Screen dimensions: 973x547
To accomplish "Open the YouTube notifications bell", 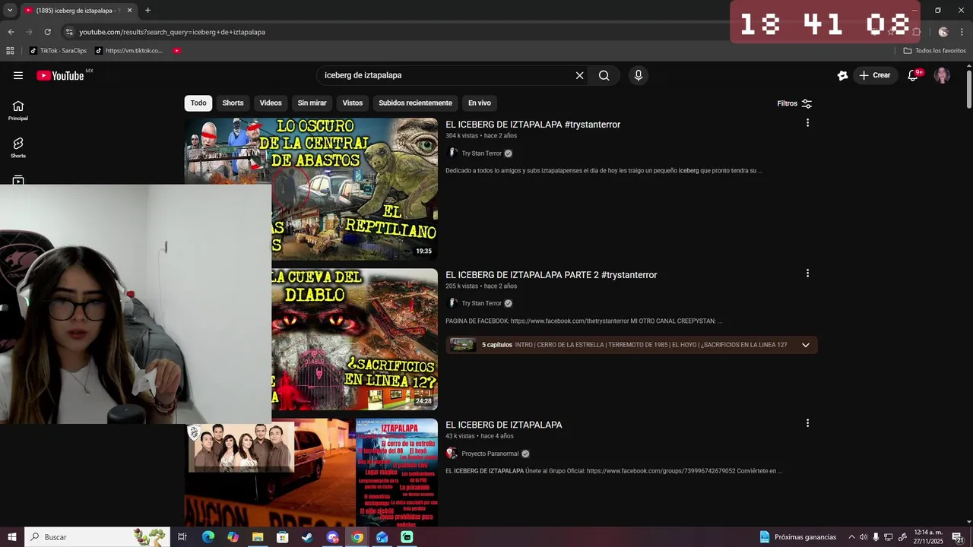I will [914, 75].
